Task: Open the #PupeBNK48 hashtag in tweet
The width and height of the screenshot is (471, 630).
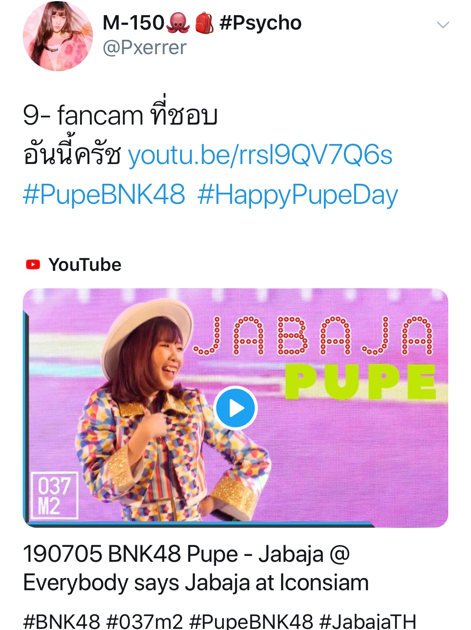Action: (104, 194)
